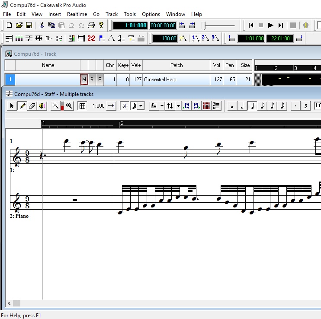
Task: Click the Patch column header
Action: [x=177, y=65]
